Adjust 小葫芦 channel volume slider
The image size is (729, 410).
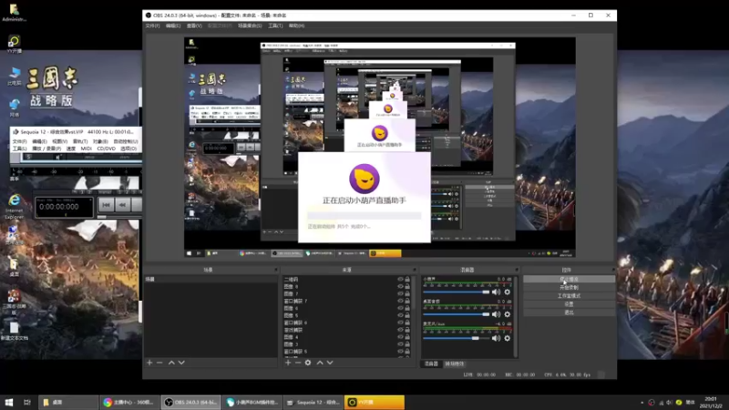tap(457, 292)
